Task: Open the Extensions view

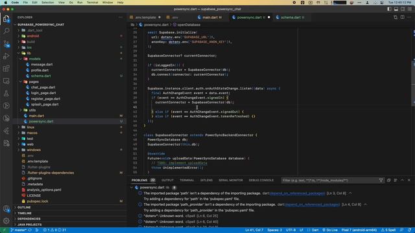Action: point(6,69)
